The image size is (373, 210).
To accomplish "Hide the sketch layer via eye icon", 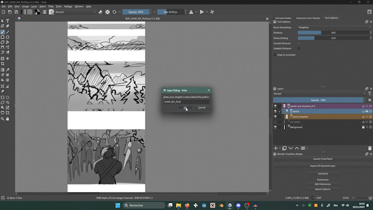I will (275, 111).
